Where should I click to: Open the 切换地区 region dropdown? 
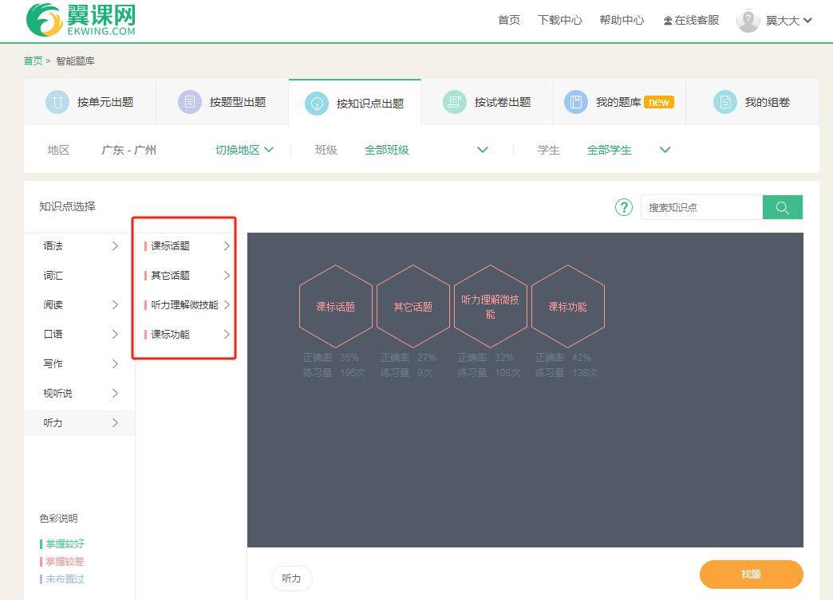point(244,150)
